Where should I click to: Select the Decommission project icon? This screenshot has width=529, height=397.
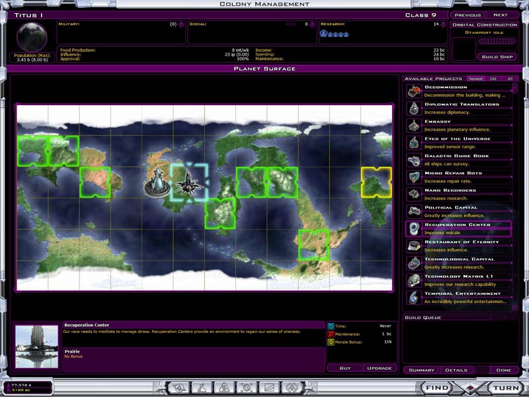coord(414,91)
